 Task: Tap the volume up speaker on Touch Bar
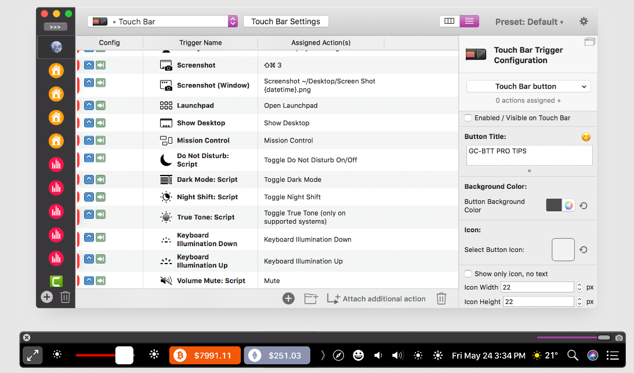pos(398,355)
